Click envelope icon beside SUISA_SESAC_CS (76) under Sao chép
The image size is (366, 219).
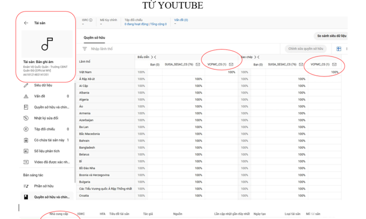pyautogui.click(x=301, y=65)
